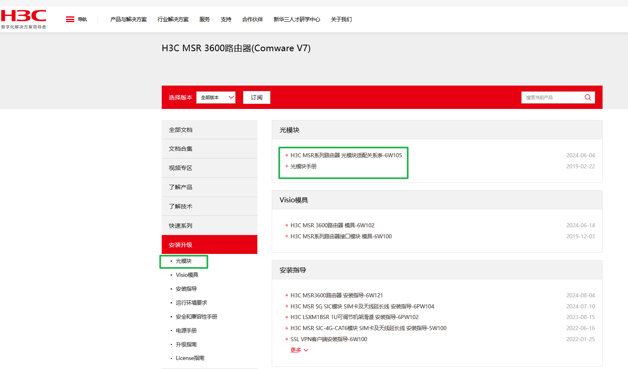Click the date 2019-02-22
The width and height of the screenshot is (628, 369).
(580, 166)
